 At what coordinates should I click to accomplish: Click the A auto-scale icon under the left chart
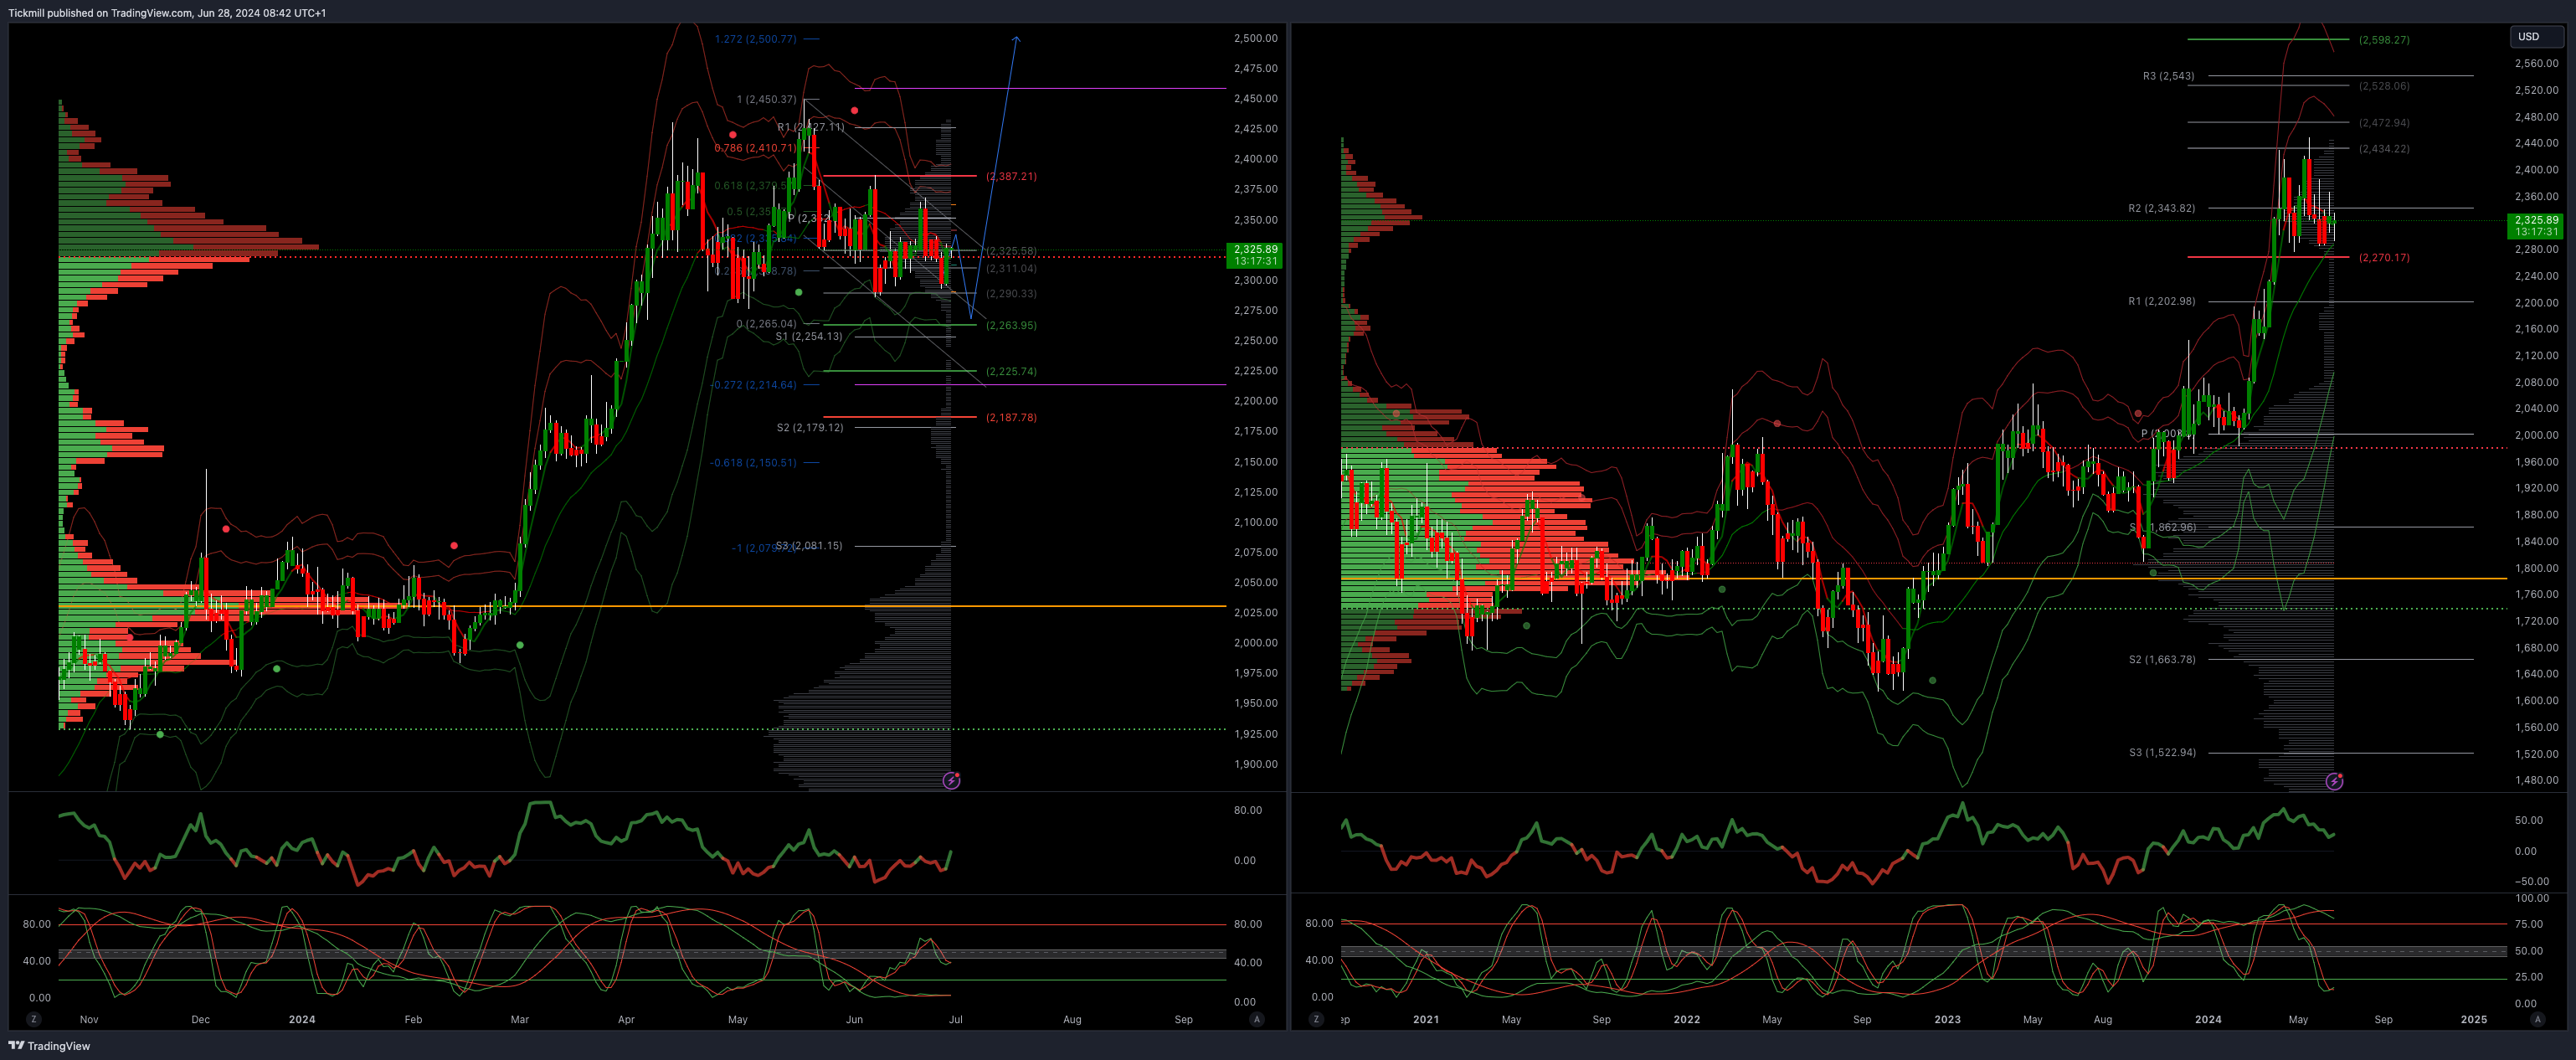pyautogui.click(x=1257, y=1019)
